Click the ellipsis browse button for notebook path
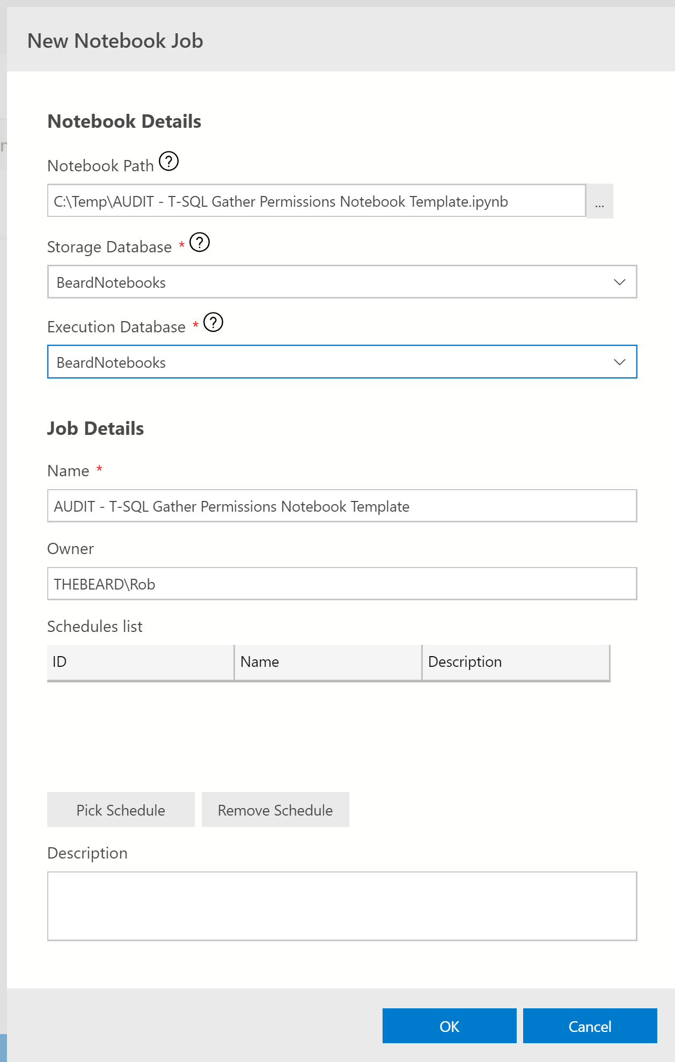 (599, 201)
